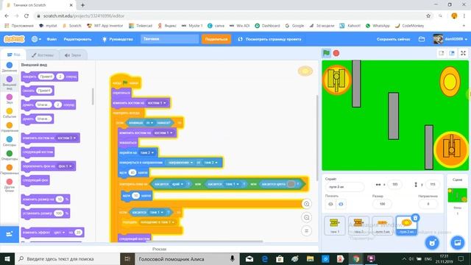
Task: Bookmark this page with the star icon
Action: click(428, 16)
